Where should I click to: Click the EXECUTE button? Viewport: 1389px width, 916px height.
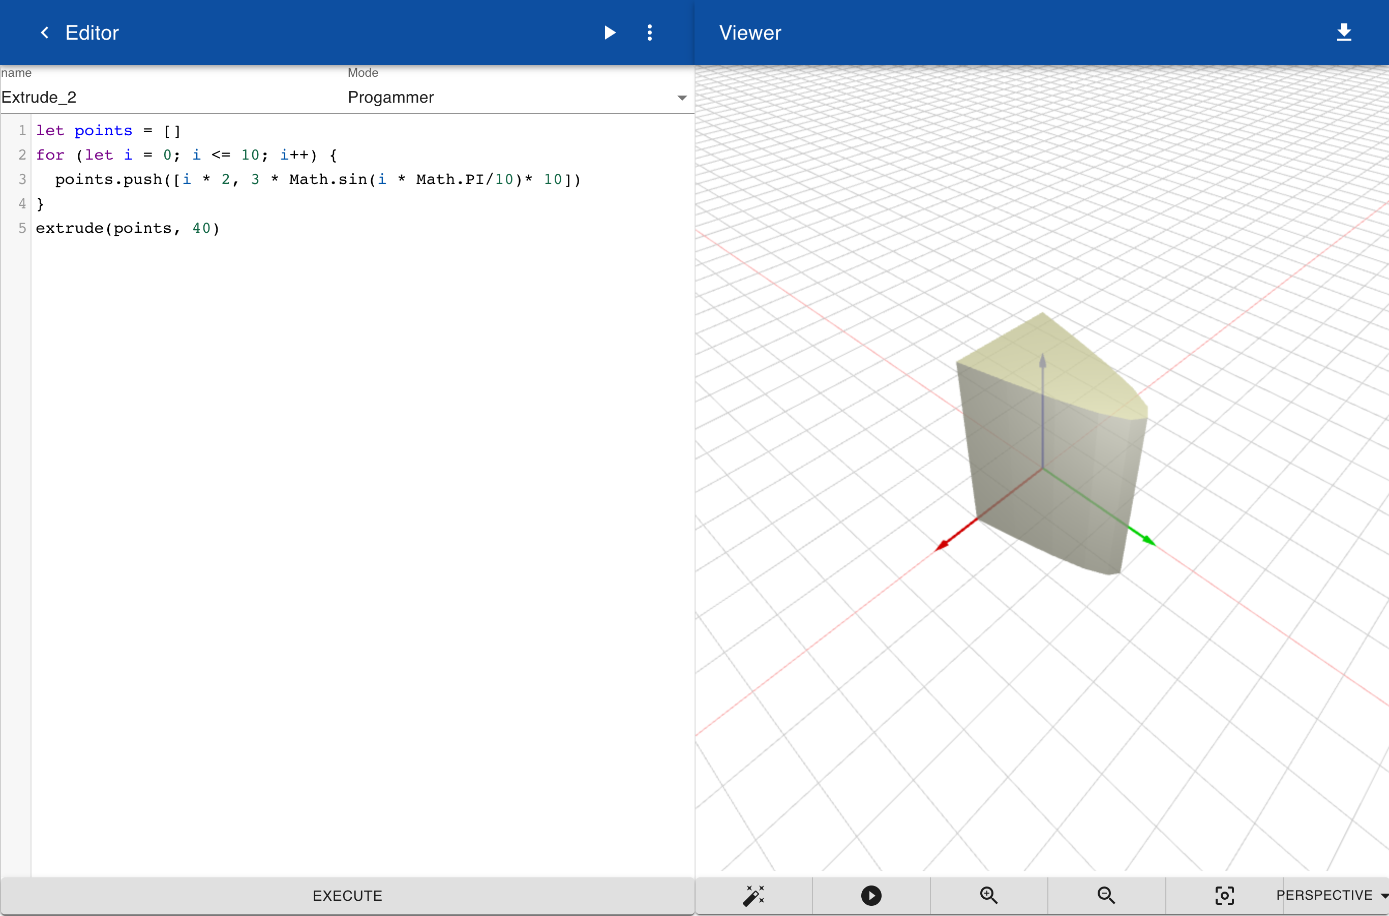coord(347,896)
